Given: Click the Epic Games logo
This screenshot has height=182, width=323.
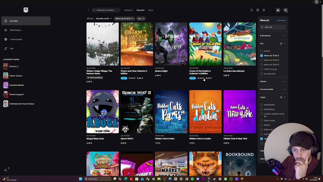Looking at the screenshot, I should tap(26, 10).
